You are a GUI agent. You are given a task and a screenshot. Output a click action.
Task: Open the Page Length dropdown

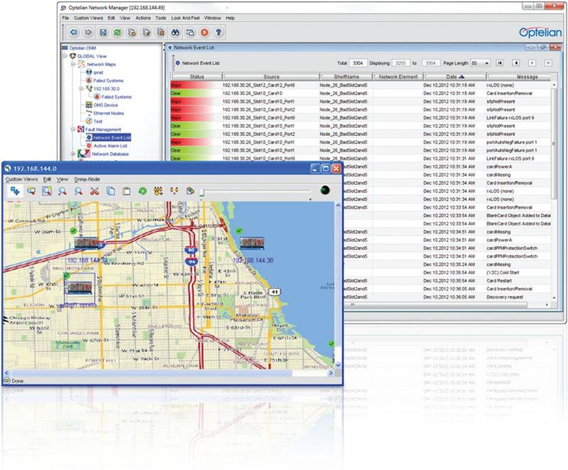tap(481, 63)
